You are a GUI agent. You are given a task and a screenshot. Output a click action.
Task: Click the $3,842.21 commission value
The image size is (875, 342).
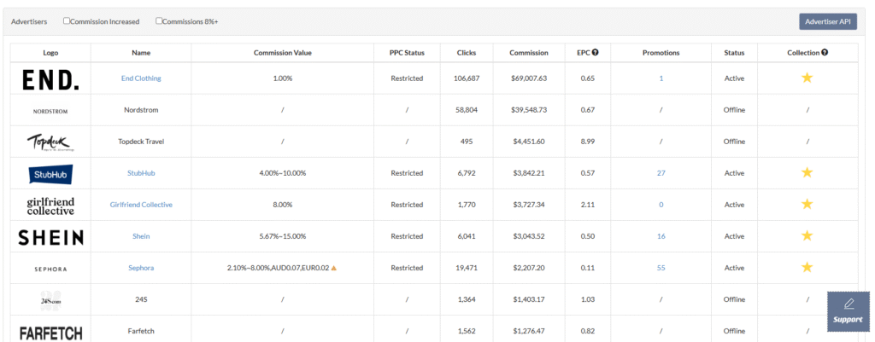click(529, 172)
